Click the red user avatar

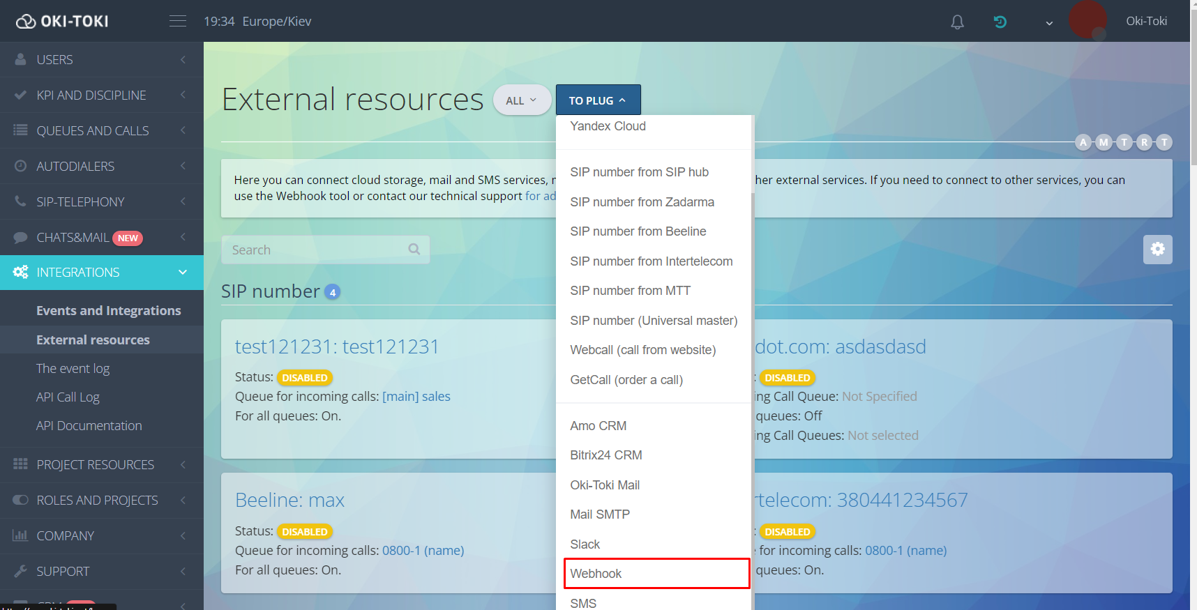tap(1087, 20)
